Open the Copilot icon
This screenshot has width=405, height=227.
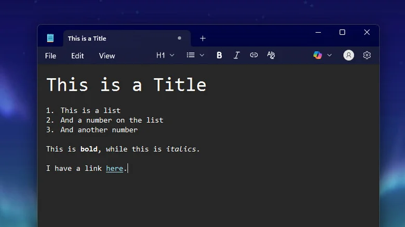(x=317, y=55)
